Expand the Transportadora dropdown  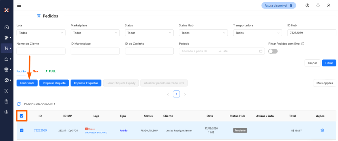pos(257,33)
